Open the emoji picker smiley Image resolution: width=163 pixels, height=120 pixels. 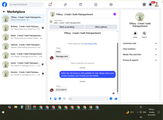coord(111,99)
